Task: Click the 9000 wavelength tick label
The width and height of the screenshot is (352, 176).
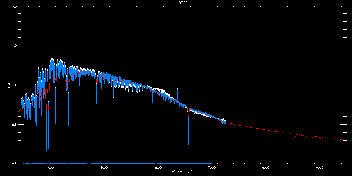Action: [x=320, y=168]
